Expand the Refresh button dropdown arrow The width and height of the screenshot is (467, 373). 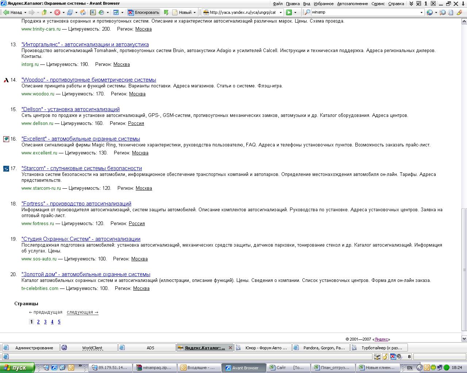point(76,12)
